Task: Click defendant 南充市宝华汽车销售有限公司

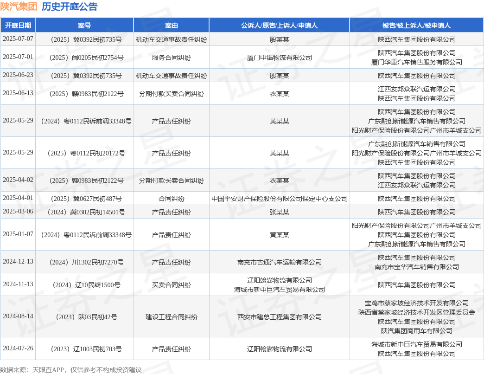Action: click(416, 267)
